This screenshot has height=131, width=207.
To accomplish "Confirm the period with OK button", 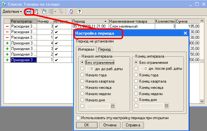I will coord(87,125).
